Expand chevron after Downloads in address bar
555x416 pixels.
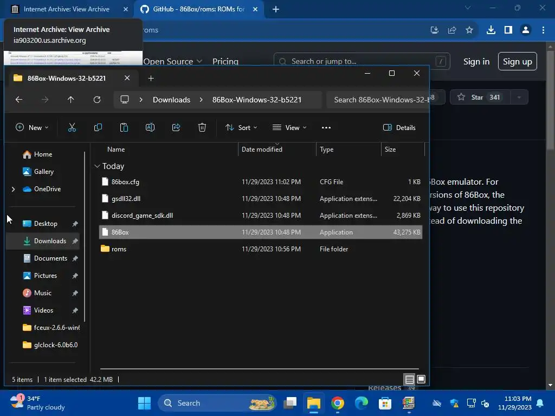click(201, 100)
